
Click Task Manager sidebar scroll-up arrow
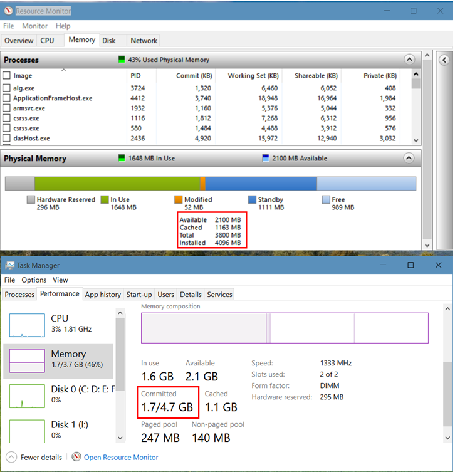click(x=120, y=313)
